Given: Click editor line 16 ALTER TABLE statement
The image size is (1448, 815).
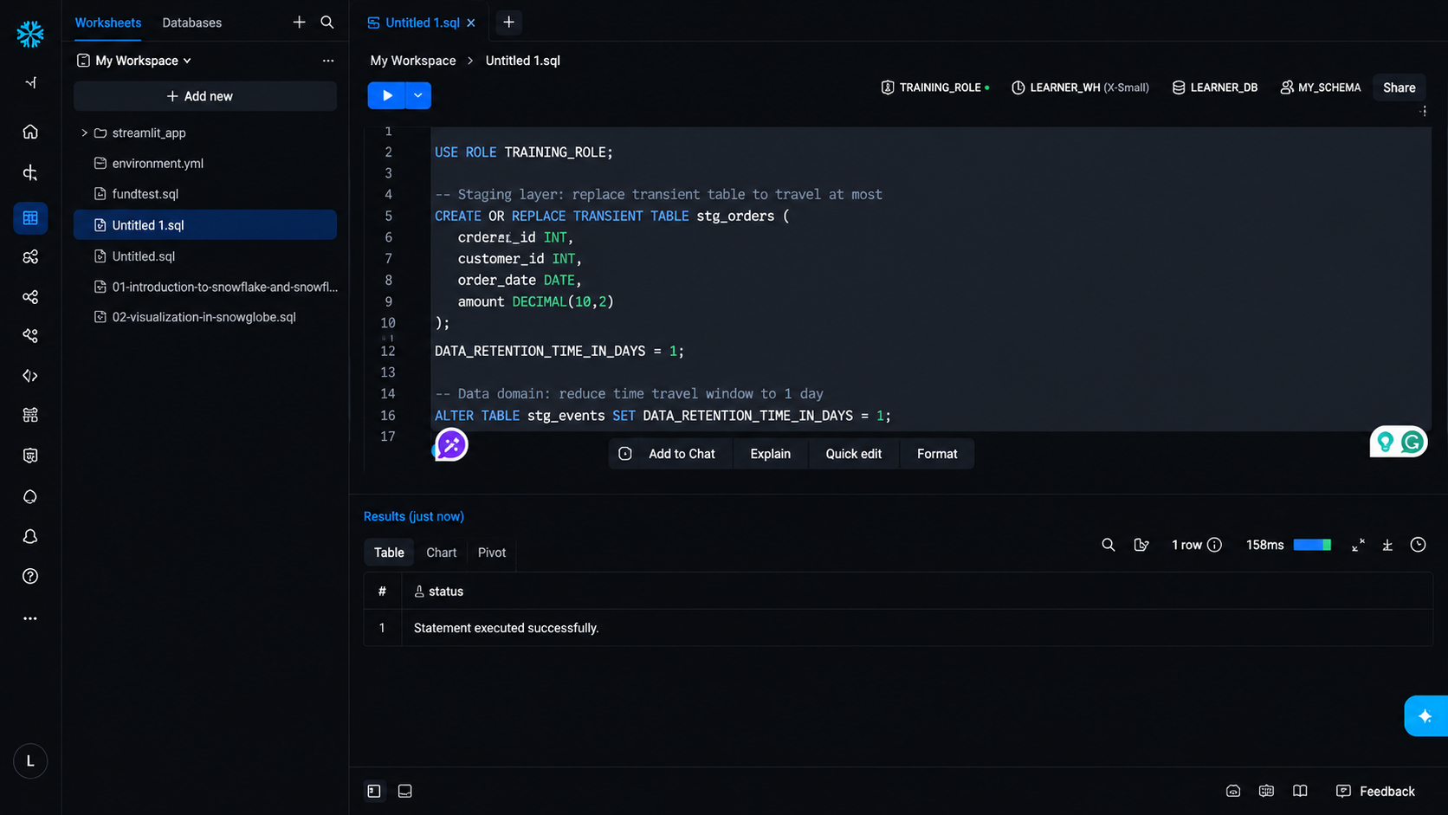Looking at the screenshot, I should [663, 416].
